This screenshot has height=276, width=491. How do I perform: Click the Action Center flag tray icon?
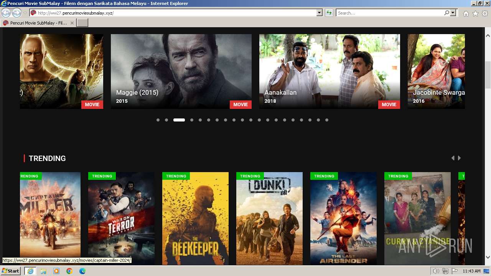click(455, 271)
